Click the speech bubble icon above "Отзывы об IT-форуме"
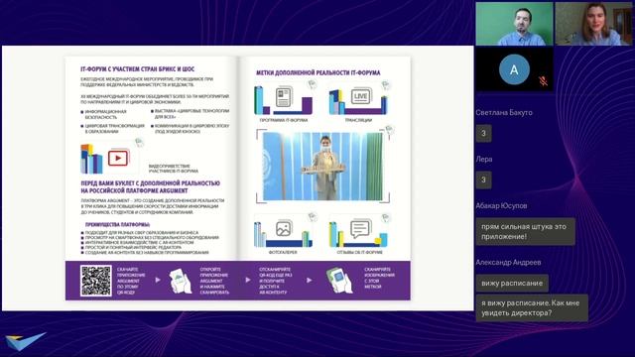Image resolution: width=635 pixels, height=357 pixels. 360,229
